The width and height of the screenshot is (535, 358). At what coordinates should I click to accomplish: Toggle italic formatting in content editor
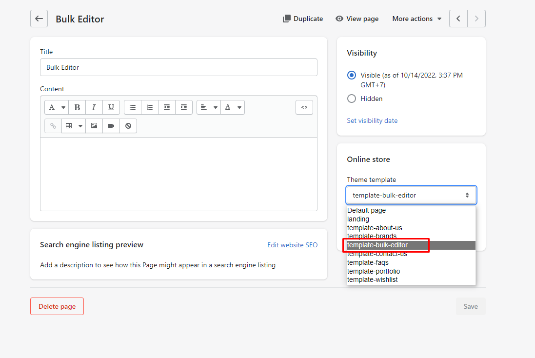point(94,107)
